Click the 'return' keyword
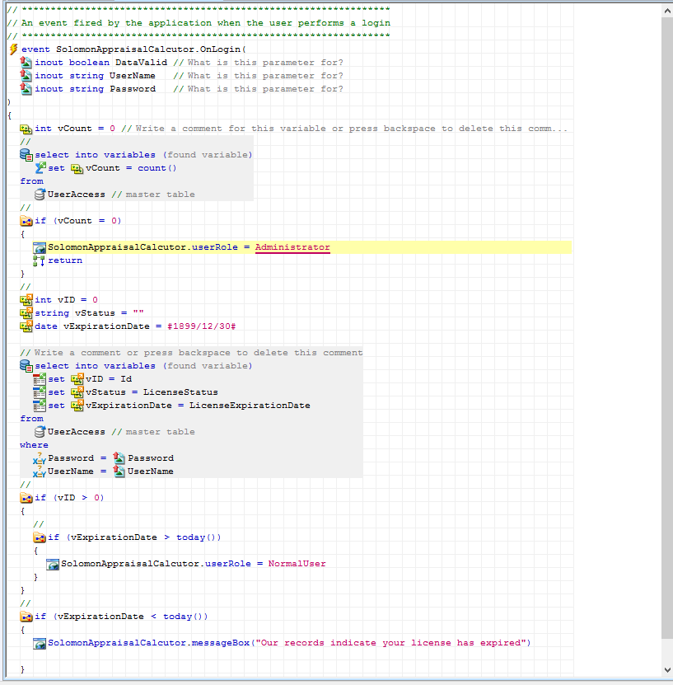Screen dimensions: 673x685 click(x=65, y=260)
